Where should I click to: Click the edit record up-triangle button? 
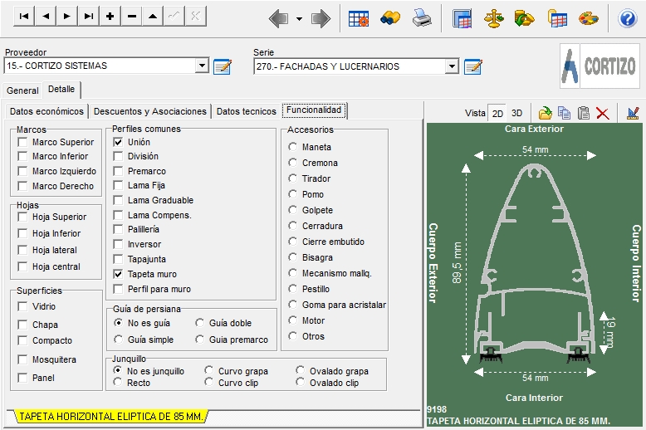click(x=153, y=17)
